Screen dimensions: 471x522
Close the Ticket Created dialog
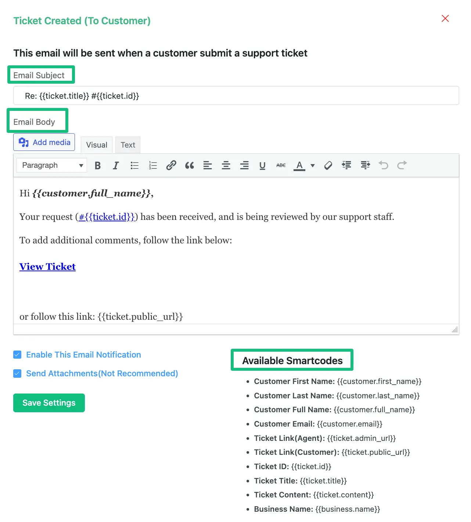445,18
